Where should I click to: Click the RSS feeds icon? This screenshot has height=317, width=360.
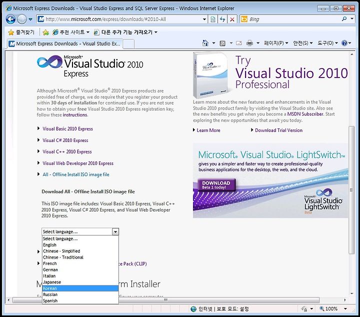click(222, 43)
